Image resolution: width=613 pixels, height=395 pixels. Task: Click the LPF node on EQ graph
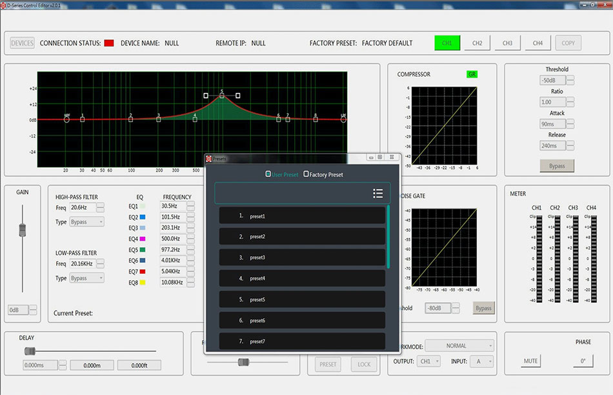click(x=343, y=119)
